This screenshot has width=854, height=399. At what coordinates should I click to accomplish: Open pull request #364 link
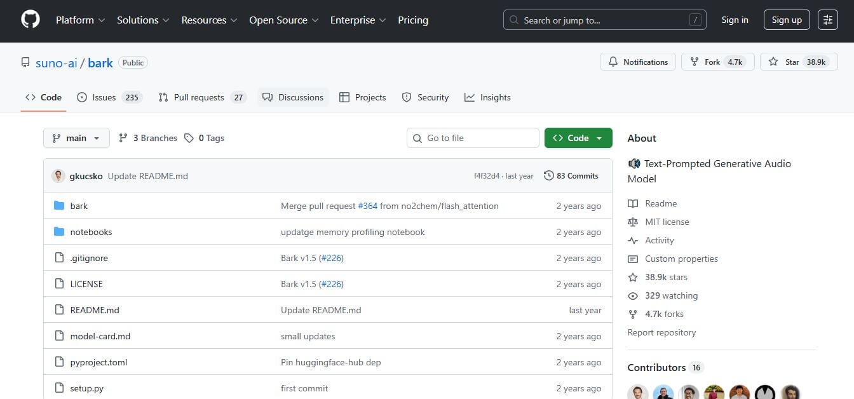pyautogui.click(x=367, y=206)
